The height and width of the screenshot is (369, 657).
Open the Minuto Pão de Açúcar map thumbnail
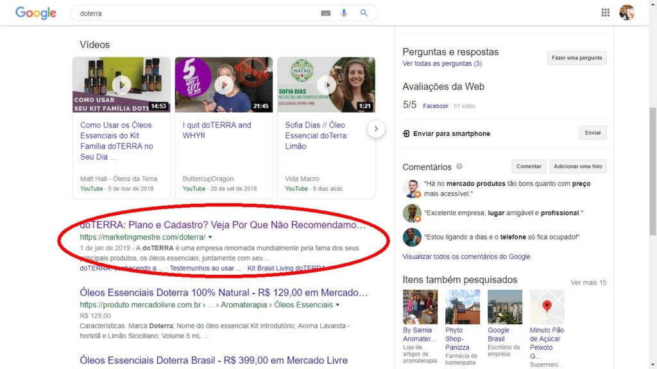(x=547, y=307)
